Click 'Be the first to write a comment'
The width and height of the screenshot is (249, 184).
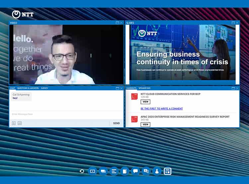pos(162,108)
